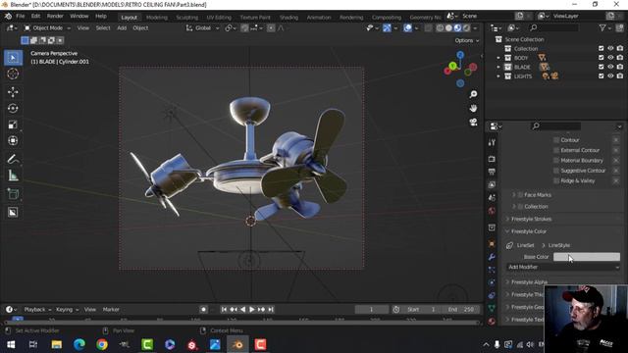Open Chrome from the Windows taskbar

(102, 344)
